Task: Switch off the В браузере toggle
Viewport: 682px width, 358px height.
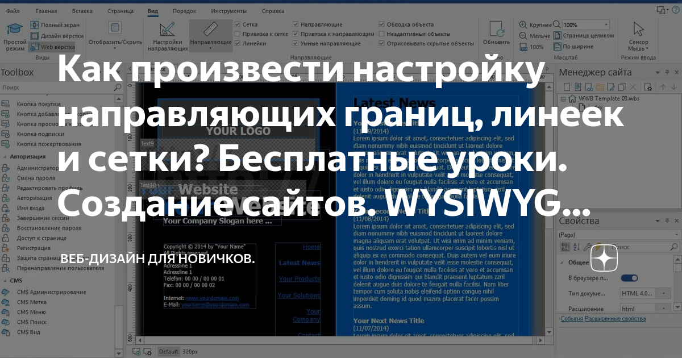Action: [x=629, y=278]
